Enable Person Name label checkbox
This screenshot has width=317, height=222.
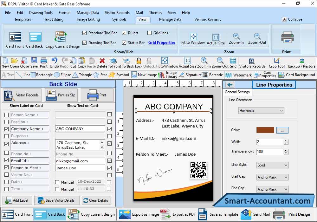(6, 115)
